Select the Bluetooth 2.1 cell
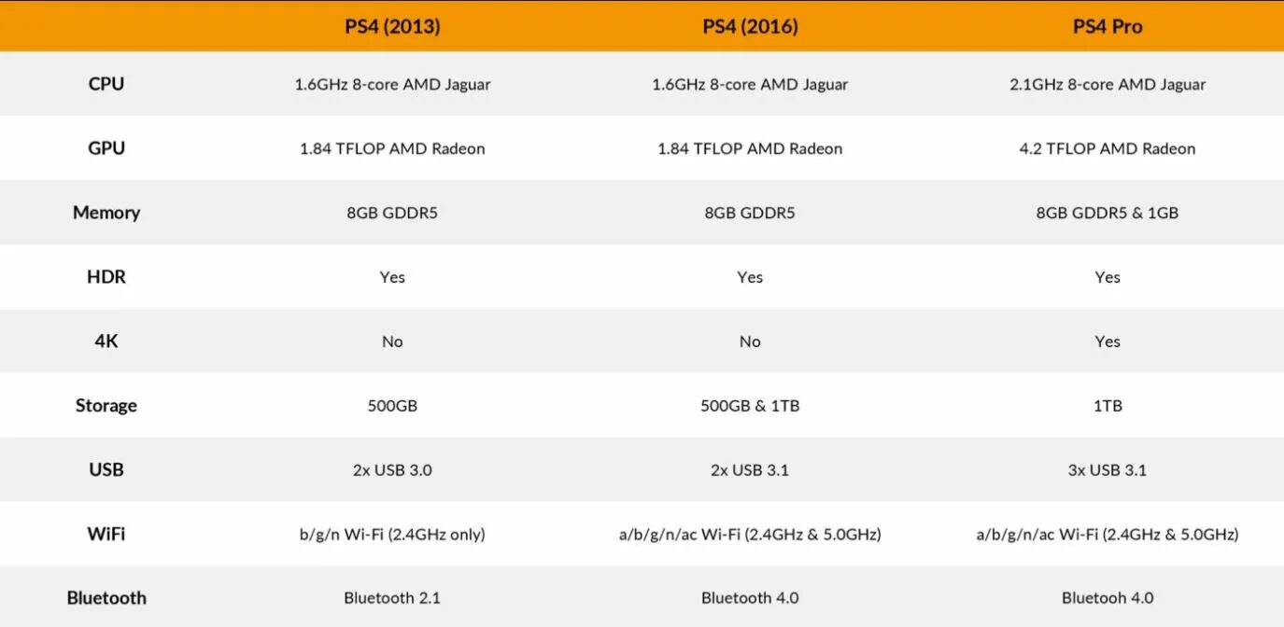The height and width of the screenshot is (627, 1284). (x=392, y=598)
